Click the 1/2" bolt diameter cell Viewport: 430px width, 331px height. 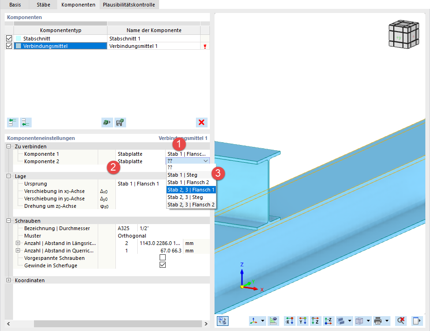tap(173, 228)
